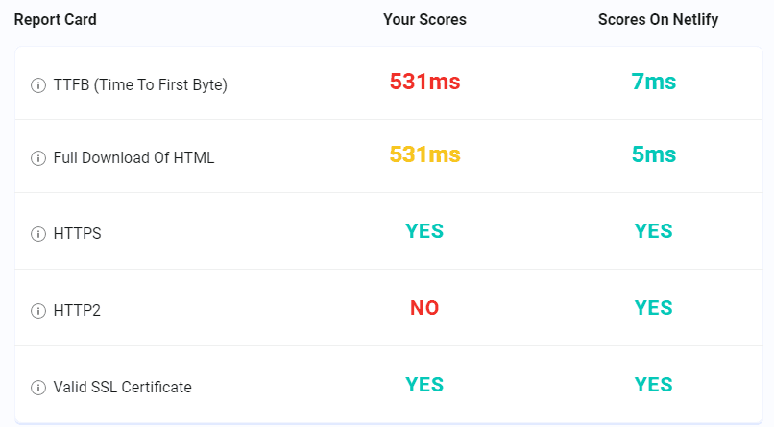
Task: Select the TTFB (Time To First Byte) label
Action: (140, 84)
